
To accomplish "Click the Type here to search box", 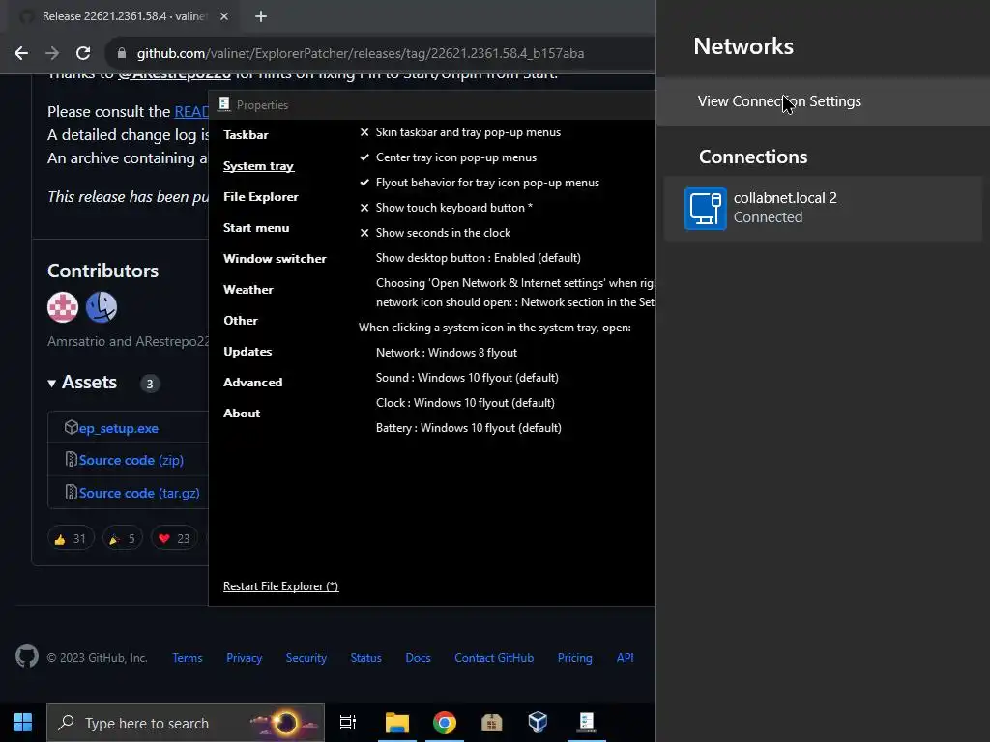I will coord(186,723).
